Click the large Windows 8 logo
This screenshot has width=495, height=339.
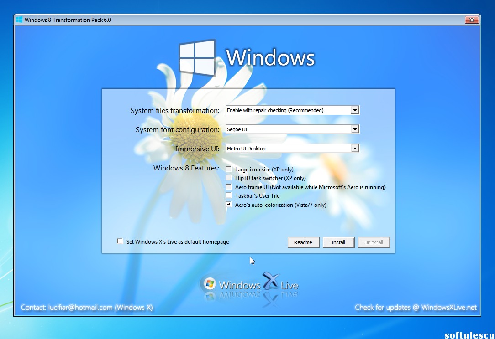pos(198,58)
